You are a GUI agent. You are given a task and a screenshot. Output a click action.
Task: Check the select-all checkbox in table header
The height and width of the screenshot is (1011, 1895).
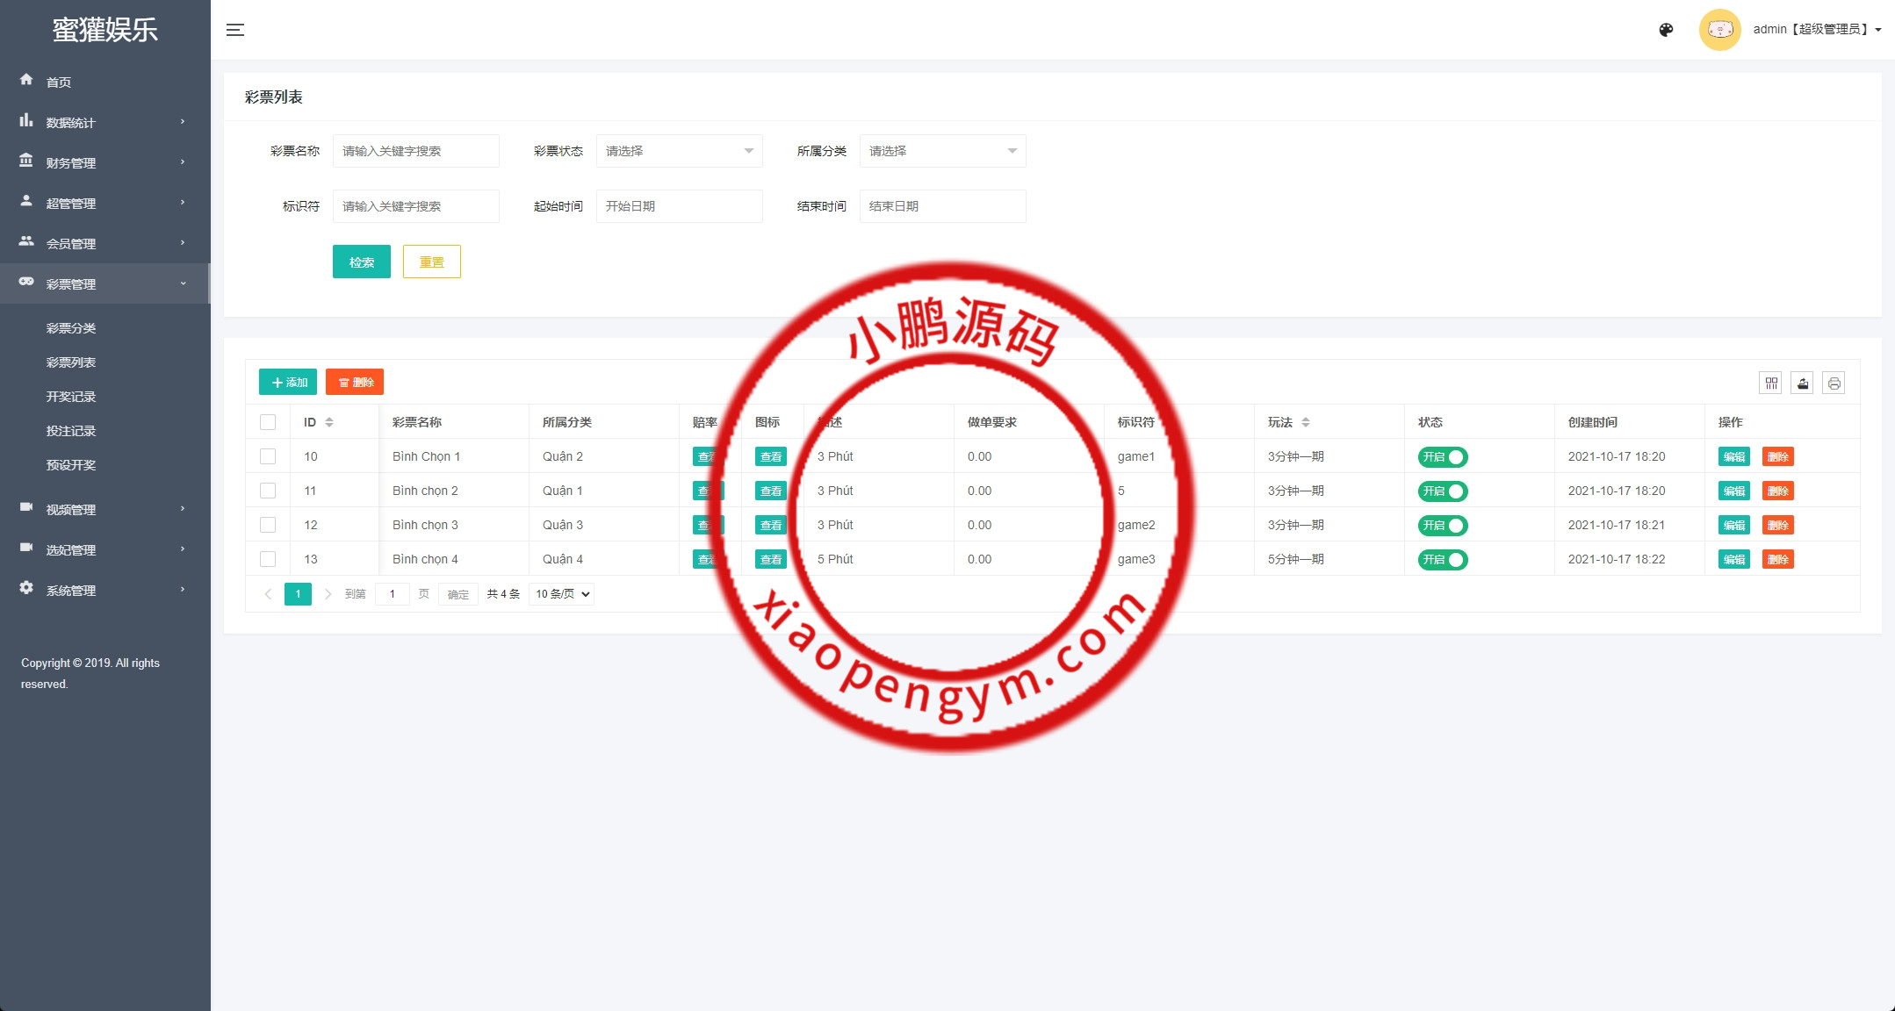click(268, 422)
